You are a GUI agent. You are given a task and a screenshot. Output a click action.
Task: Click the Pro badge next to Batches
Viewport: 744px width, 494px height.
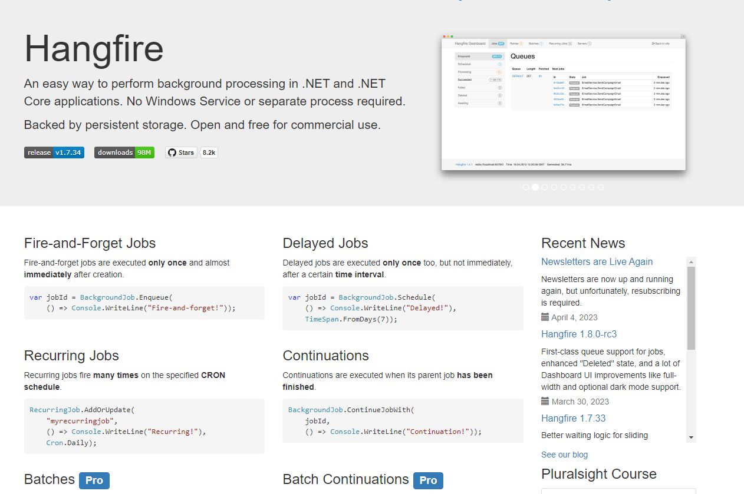pos(94,480)
